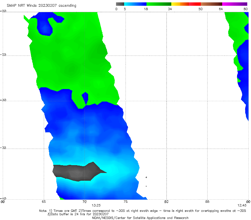The width and height of the screenshot is (251, 220).
Task: Click the brown 50-64 segment of the color bar
Action: pos(211,4)
